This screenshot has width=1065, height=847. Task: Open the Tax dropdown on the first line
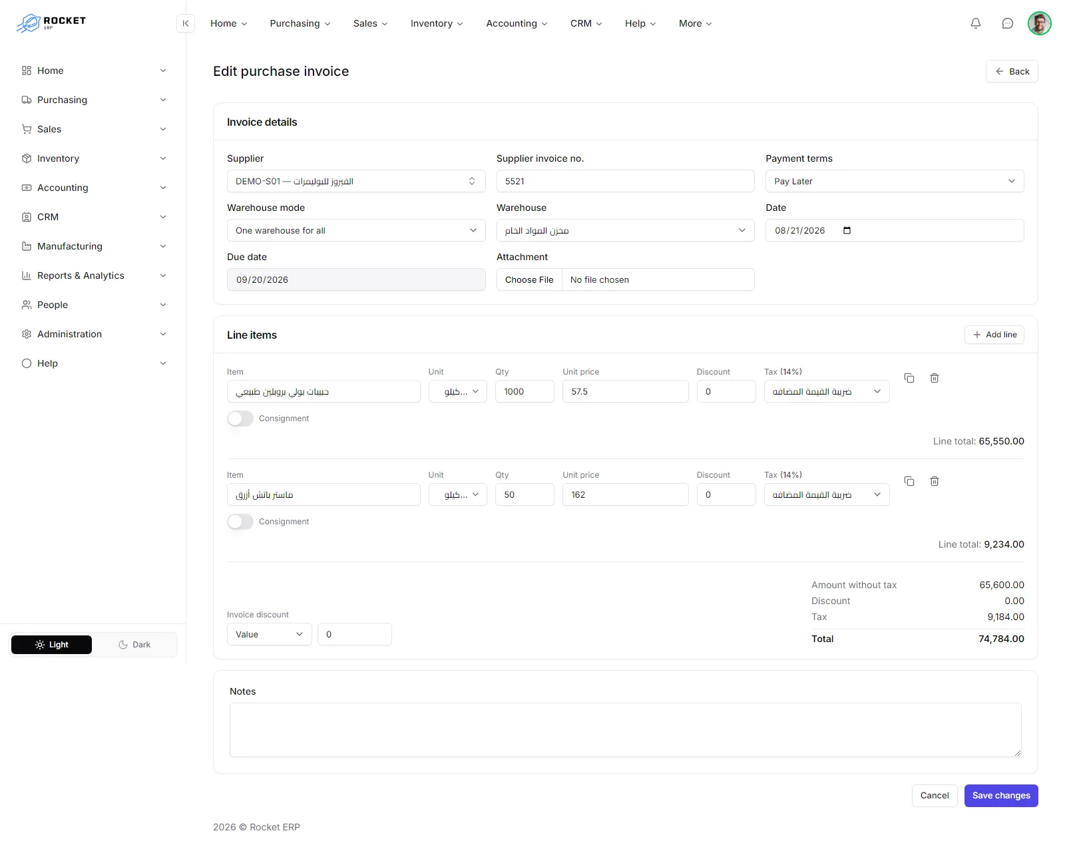(x=827, y=391)
